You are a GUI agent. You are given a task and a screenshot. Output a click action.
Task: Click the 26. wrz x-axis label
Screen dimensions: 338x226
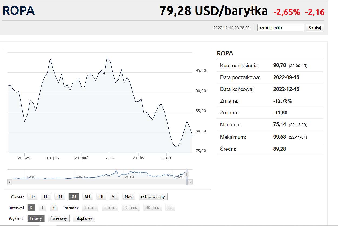click(x=25, y=158)
